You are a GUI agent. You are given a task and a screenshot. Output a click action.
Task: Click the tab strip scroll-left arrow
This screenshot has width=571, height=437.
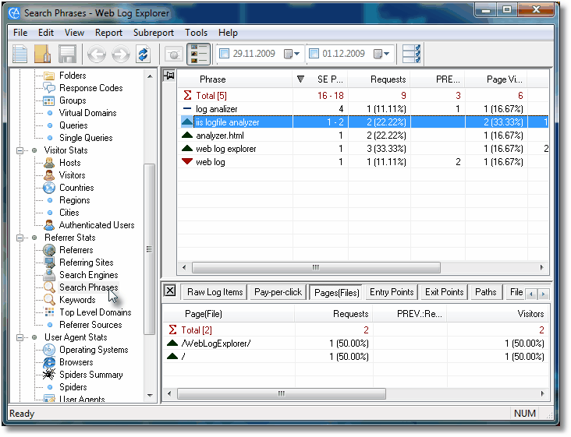pos(531,294)
